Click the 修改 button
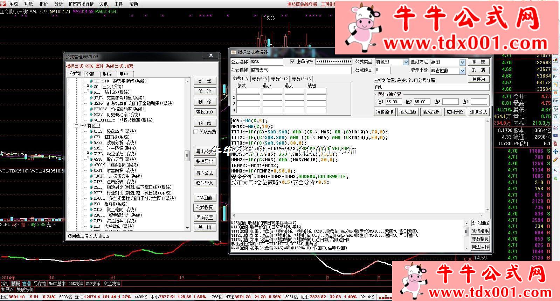This screenshot has width=560, height=301. pyautogui.click(x=205, y=91)
